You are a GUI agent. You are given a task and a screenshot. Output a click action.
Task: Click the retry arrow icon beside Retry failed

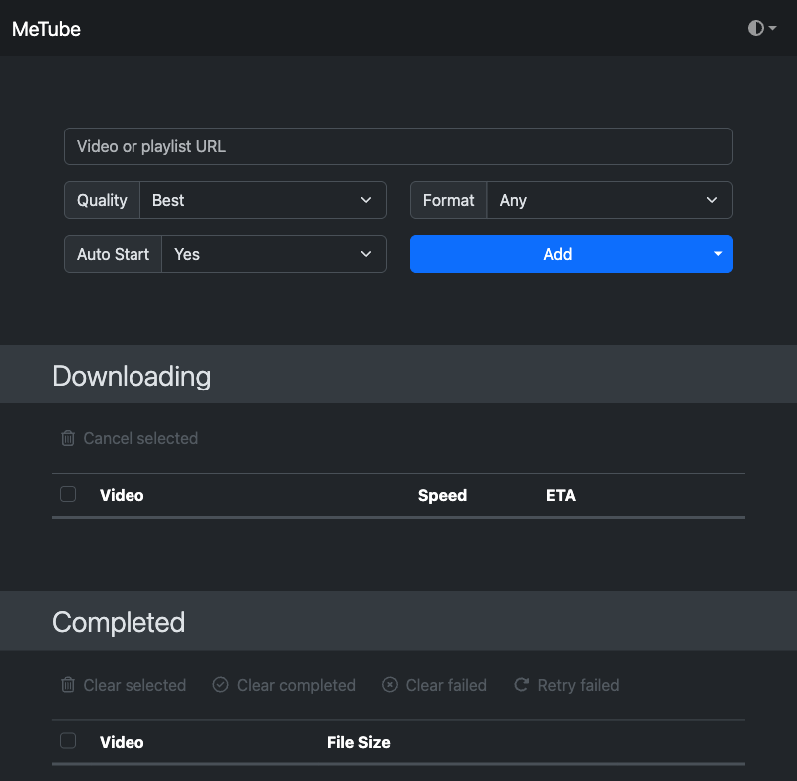tap(521, 685)
